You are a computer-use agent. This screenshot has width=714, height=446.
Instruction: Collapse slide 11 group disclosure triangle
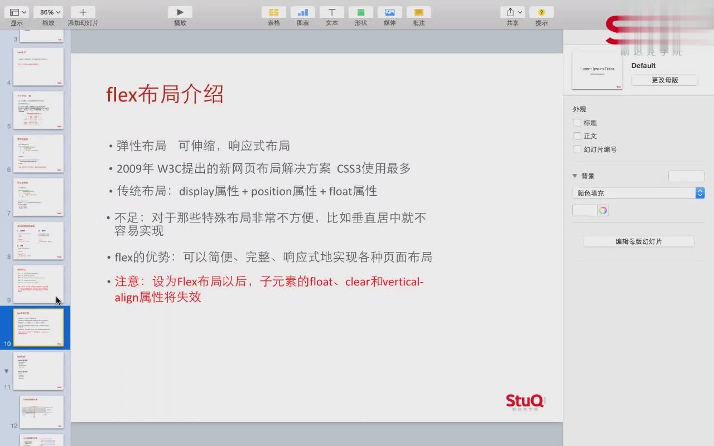pos(7,371)
